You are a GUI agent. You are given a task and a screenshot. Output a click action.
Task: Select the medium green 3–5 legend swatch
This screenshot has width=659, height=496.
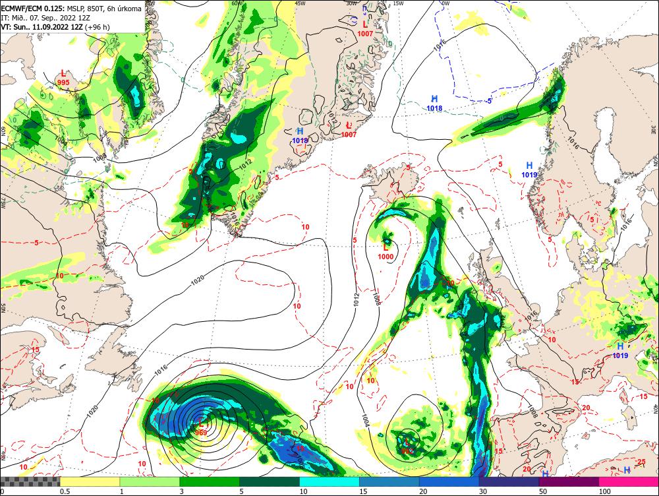[x=210, y=481]
